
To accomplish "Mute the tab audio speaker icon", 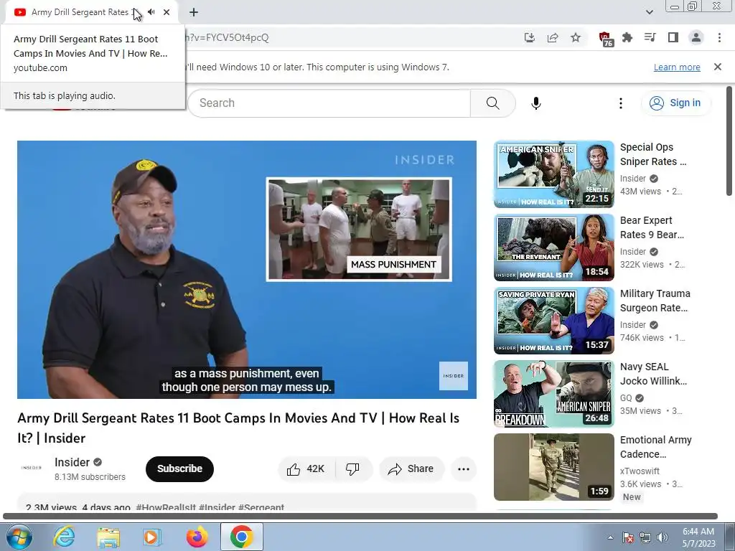I will (x=151, y=12).
